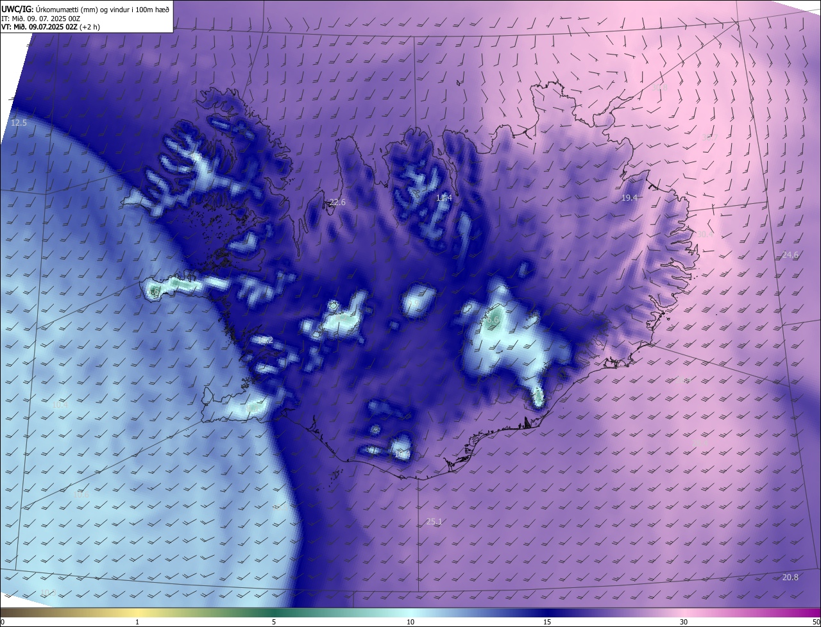Click the colorbar tick label 0

(3, 623)
